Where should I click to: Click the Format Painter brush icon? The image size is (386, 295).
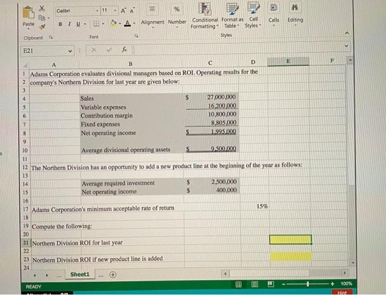point(42,26)
